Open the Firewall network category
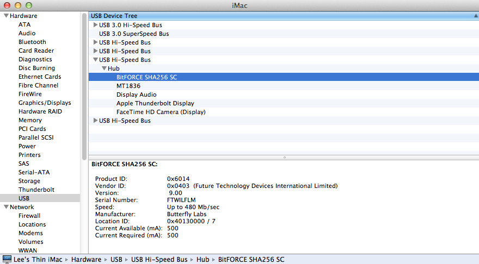479x264 pixels. [29, 216]
